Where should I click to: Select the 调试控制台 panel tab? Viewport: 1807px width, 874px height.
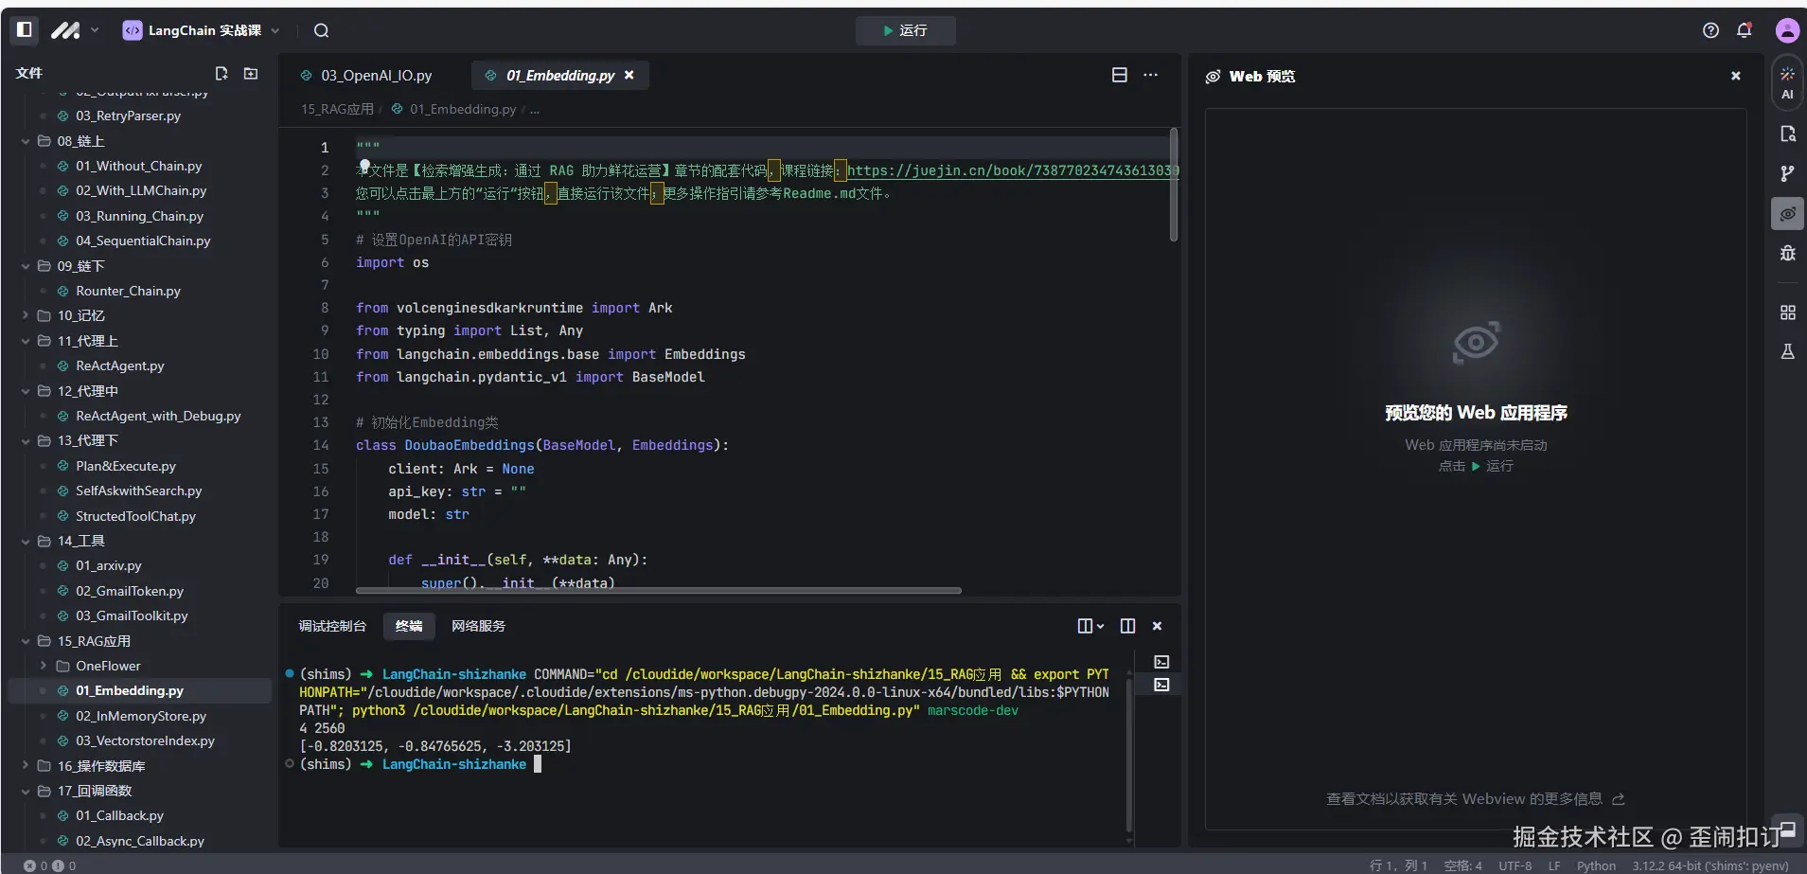click(x=331, y=626)
